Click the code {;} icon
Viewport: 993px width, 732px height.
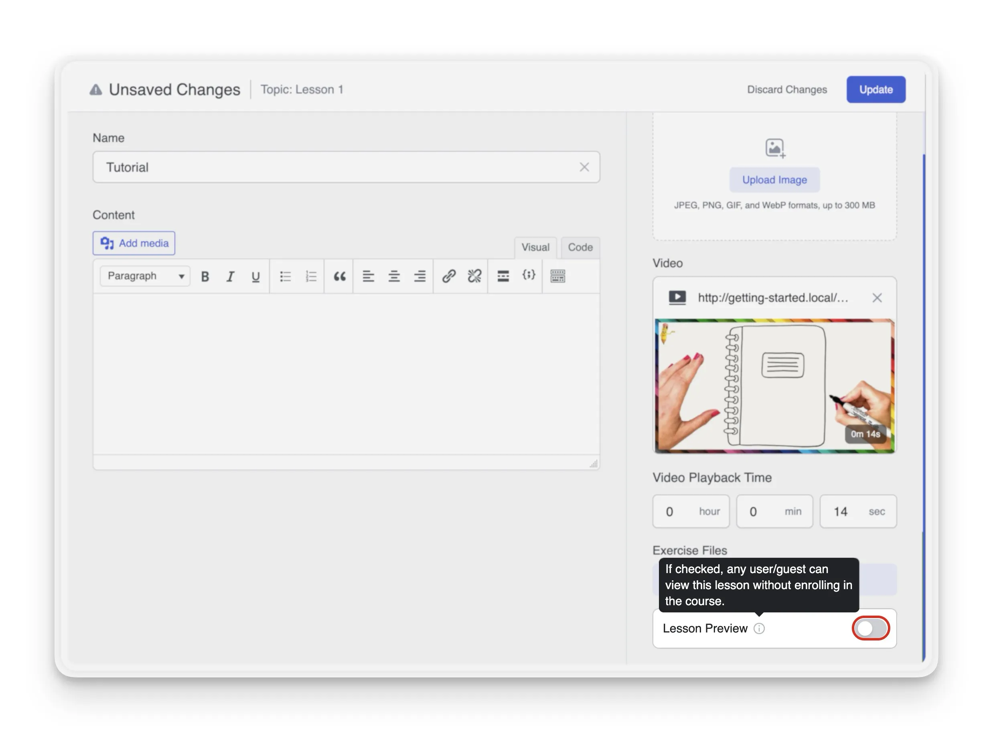coord(528,276)
